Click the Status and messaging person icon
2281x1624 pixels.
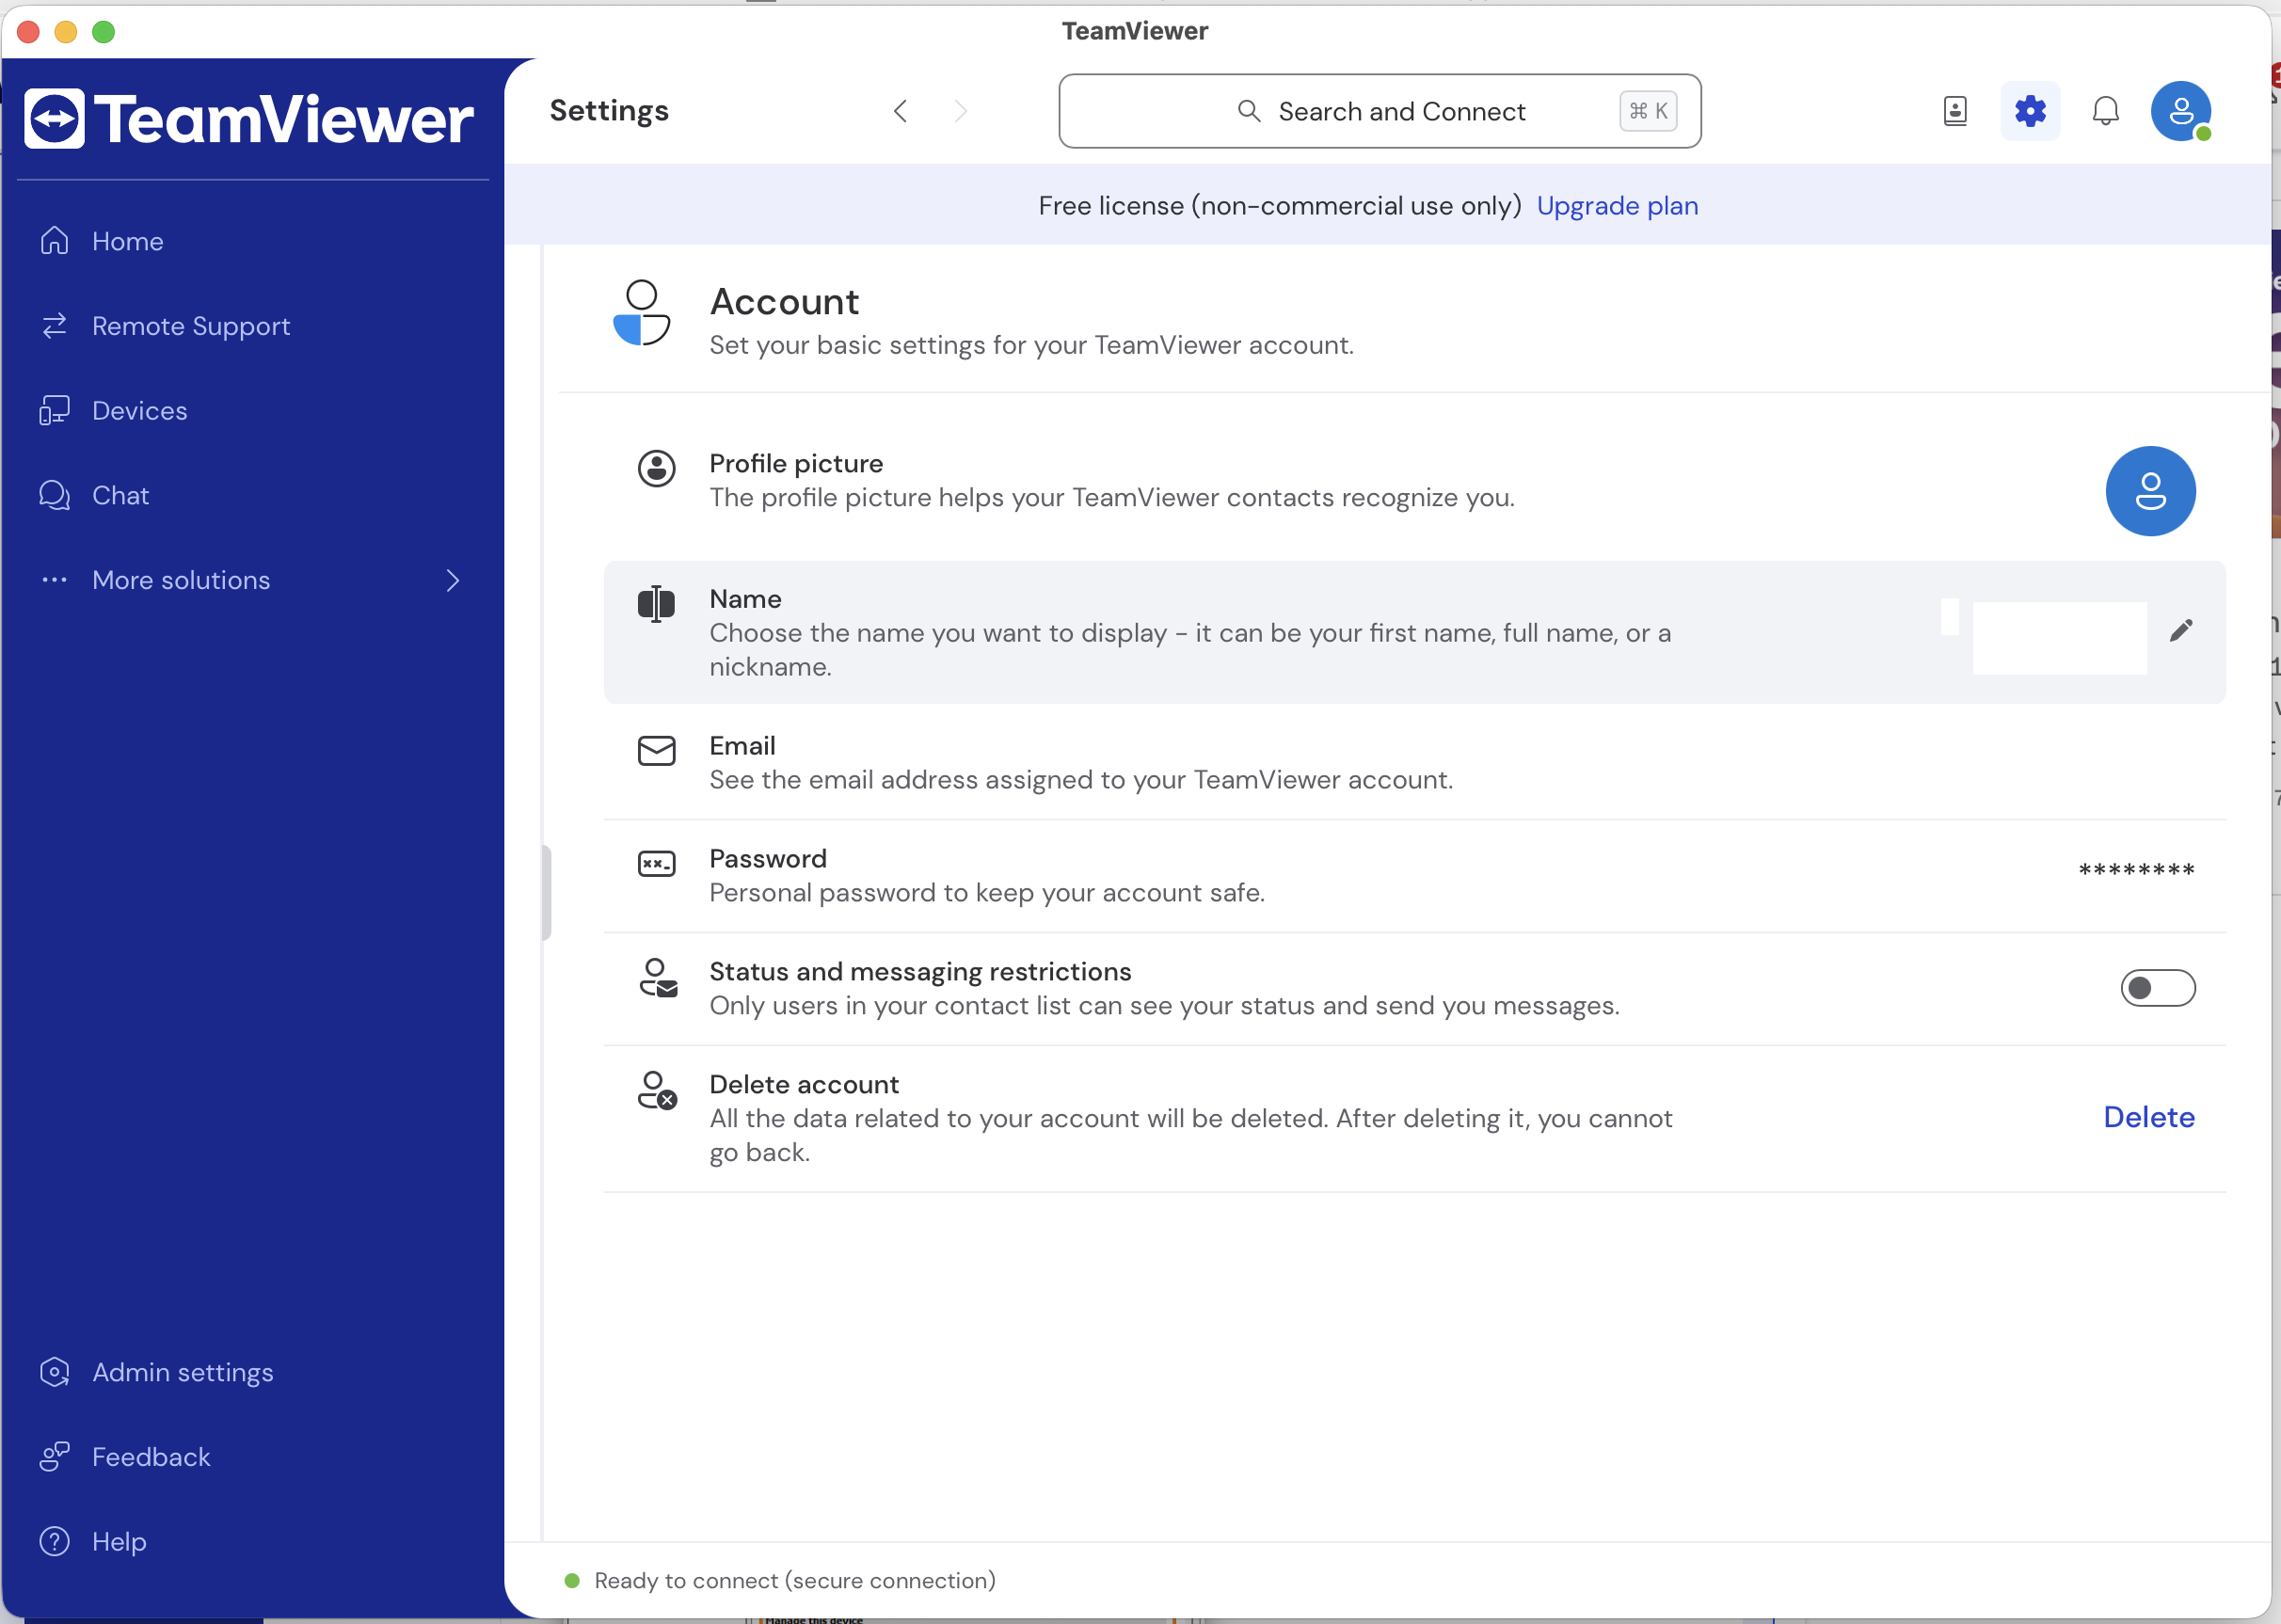coord(658,978)
